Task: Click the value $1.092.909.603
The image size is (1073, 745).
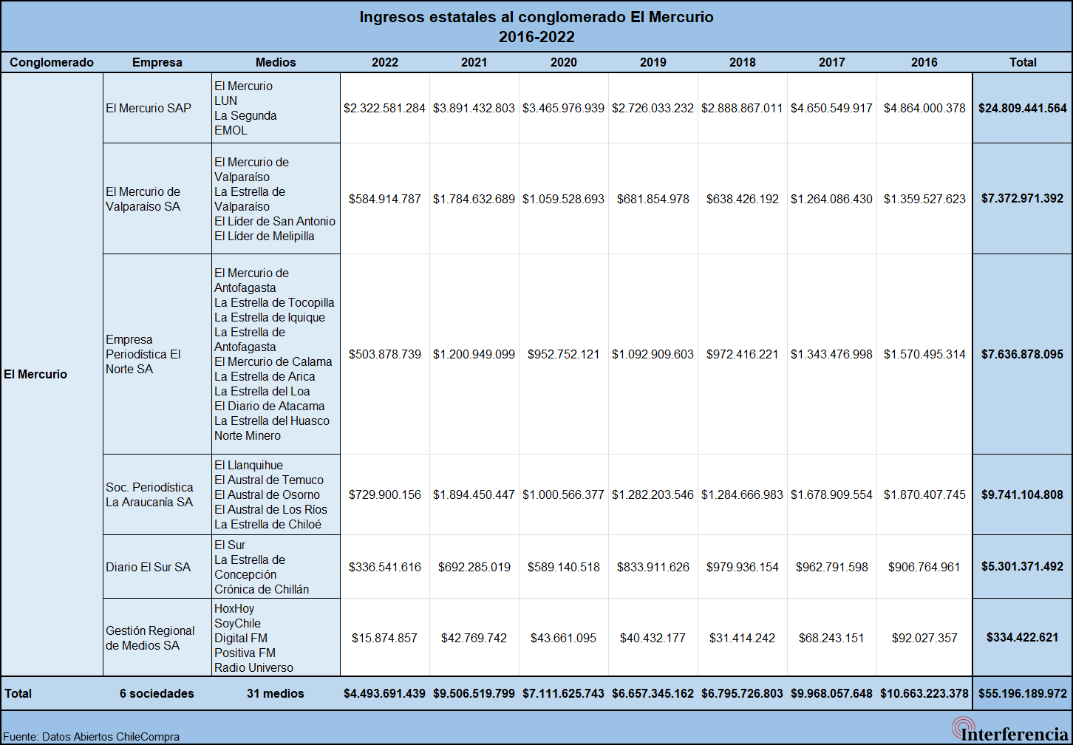Action: [653, 354]
